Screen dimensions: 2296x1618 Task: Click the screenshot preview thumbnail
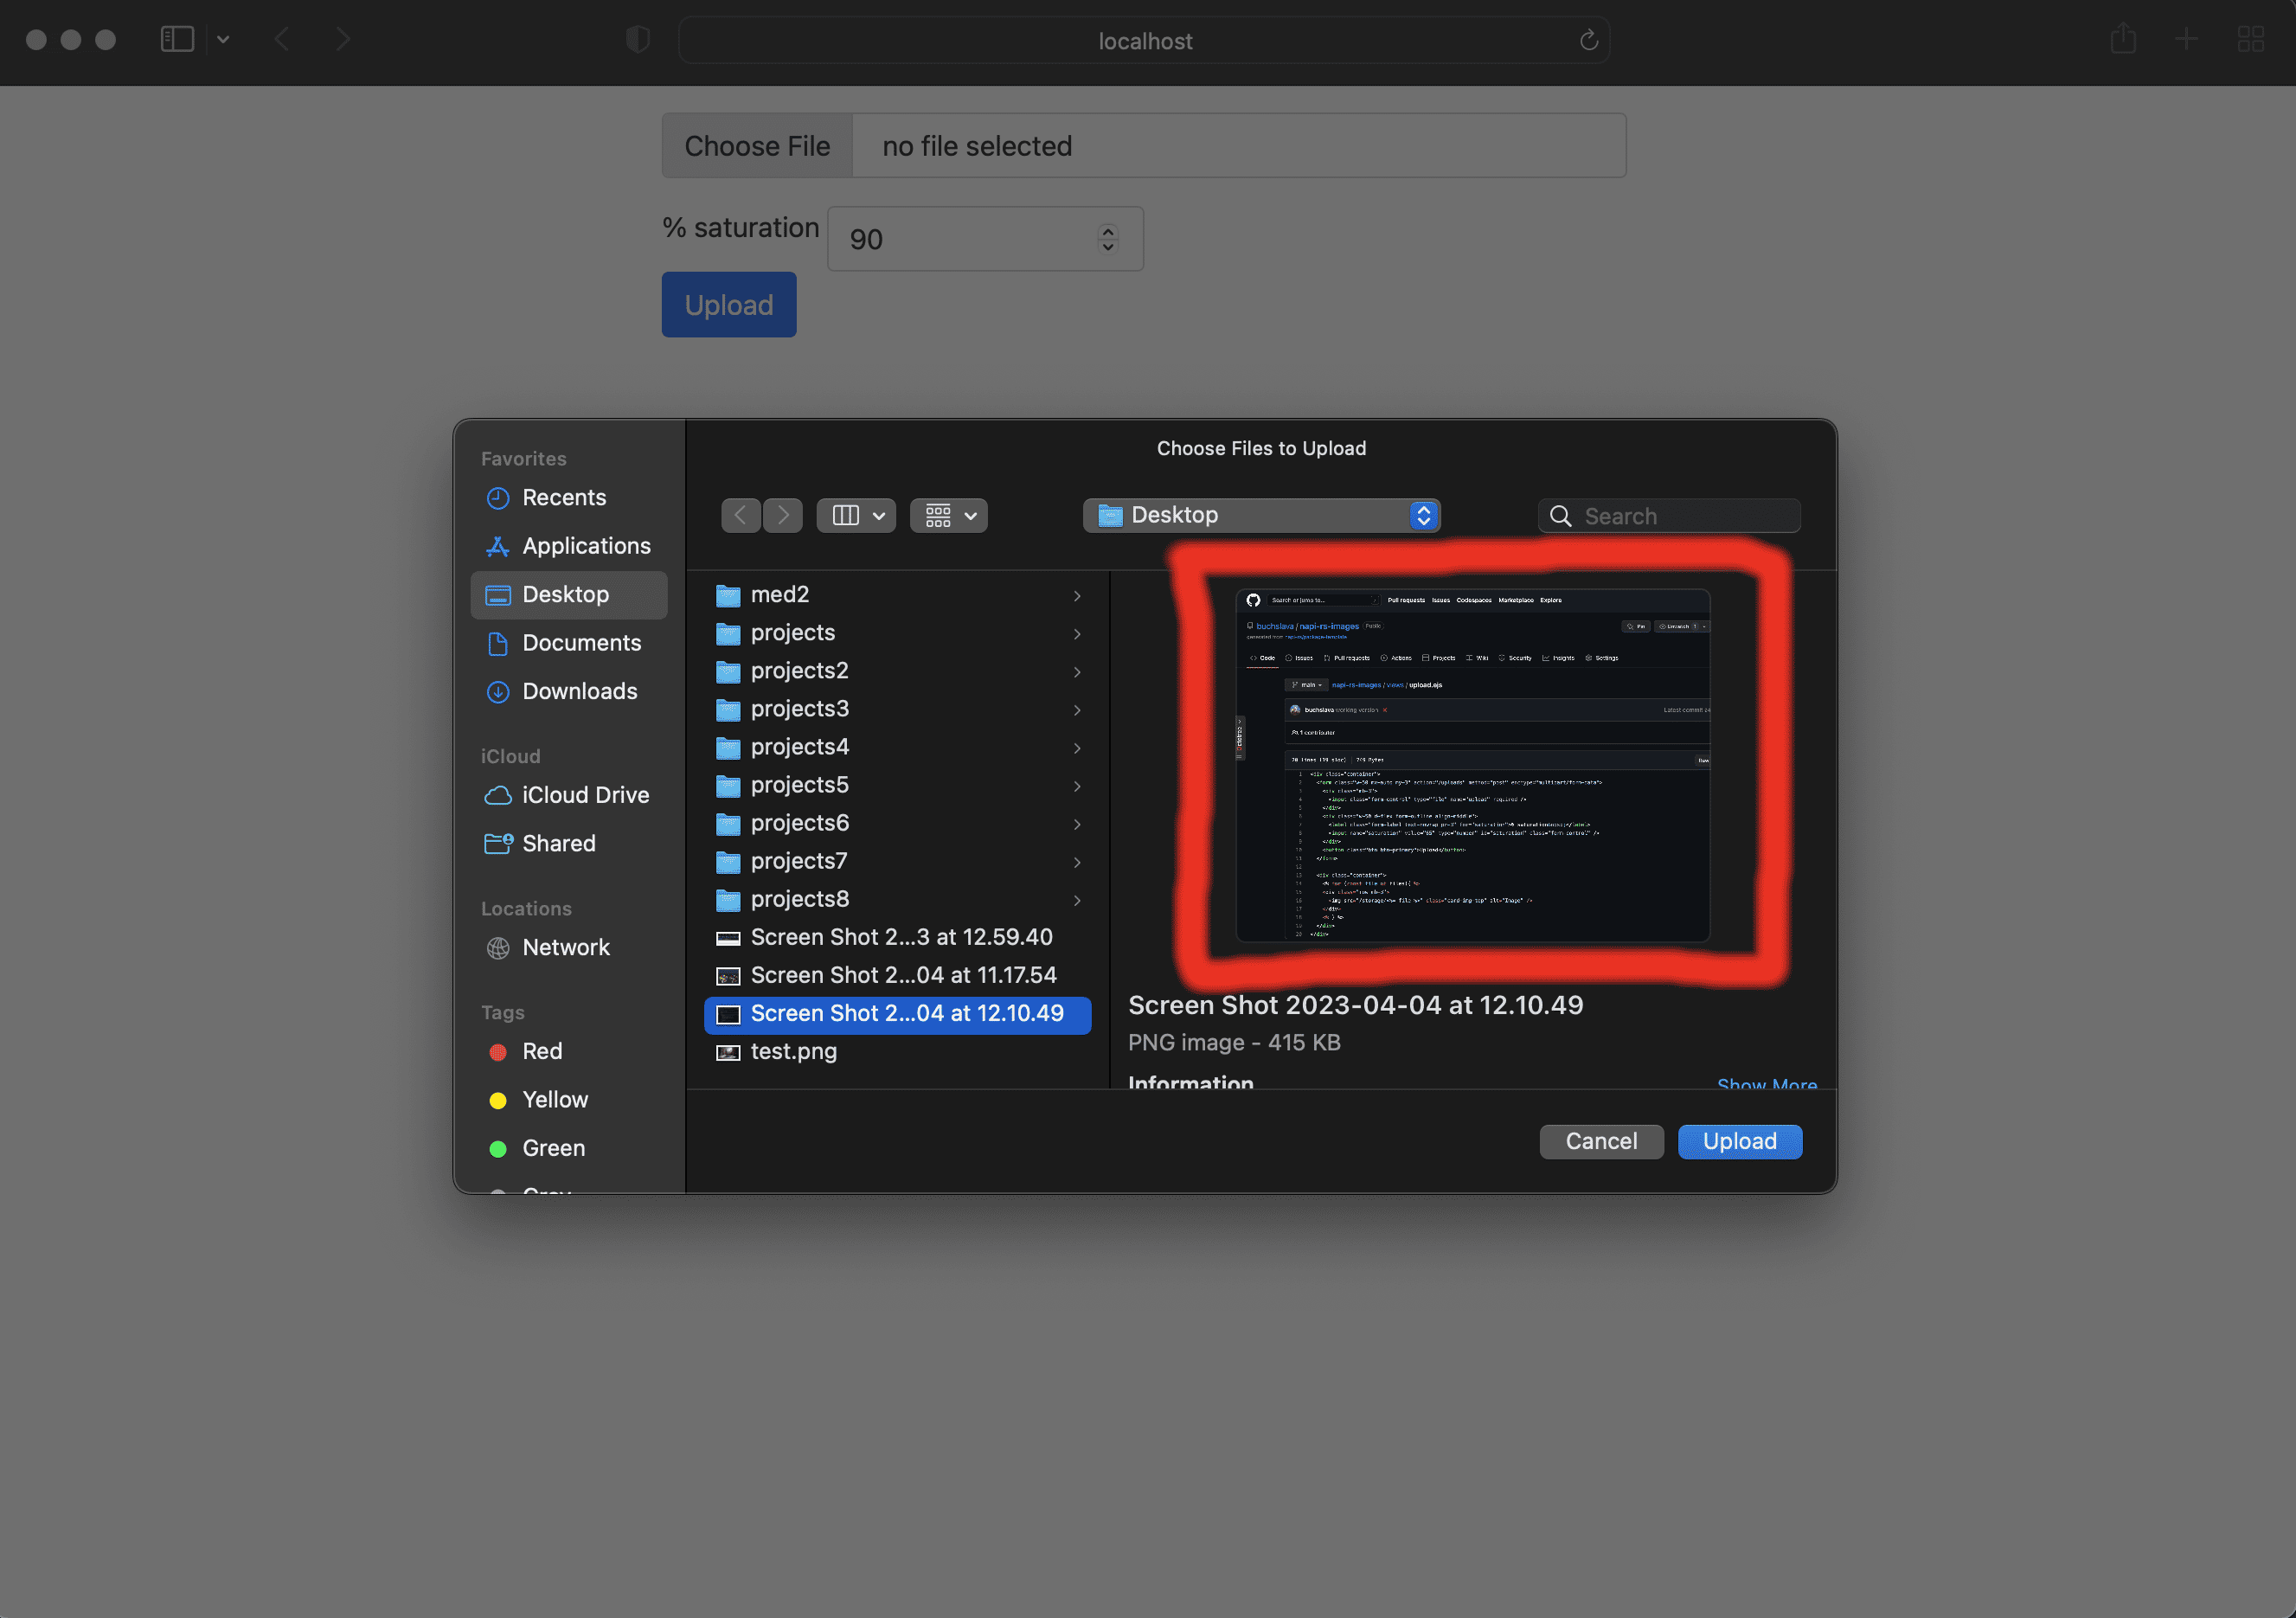[x=1472, y=765]
